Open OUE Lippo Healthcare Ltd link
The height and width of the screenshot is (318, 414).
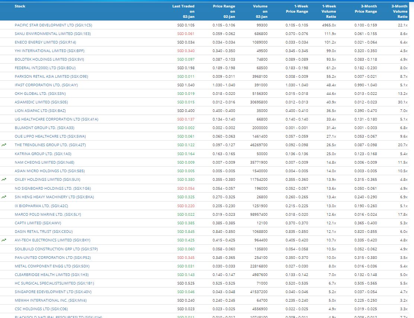click(x=50, y=136)
